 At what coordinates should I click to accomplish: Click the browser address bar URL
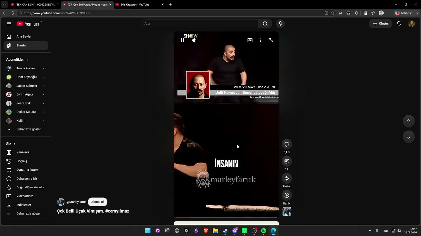point(57,13)
